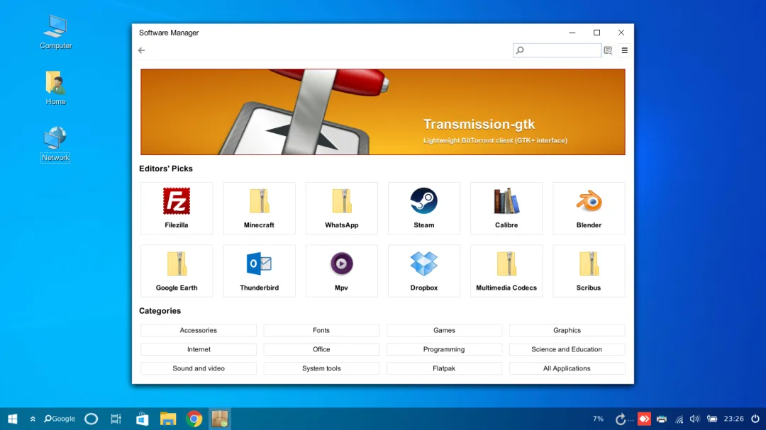Open the task view icon on taskbar
The width and height of the screenshot is (766, 430).
116,419
